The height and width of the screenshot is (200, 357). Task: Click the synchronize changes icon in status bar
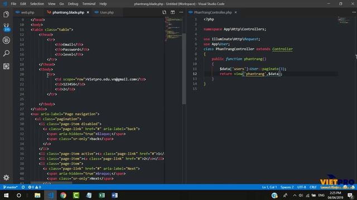(23, 187)
